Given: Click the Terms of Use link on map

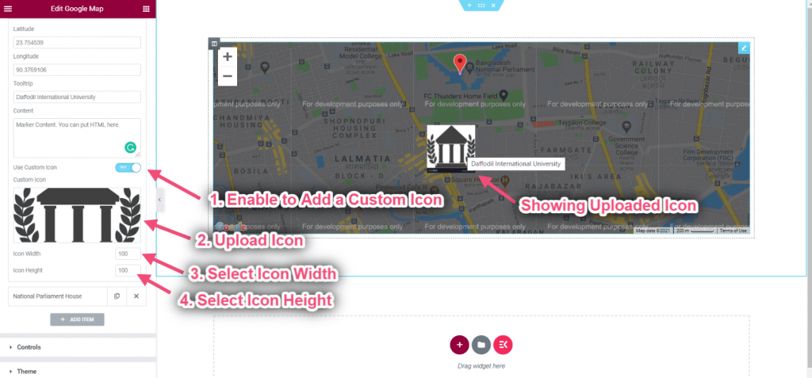Looking at the screenshot, I should tap(733, 231).
